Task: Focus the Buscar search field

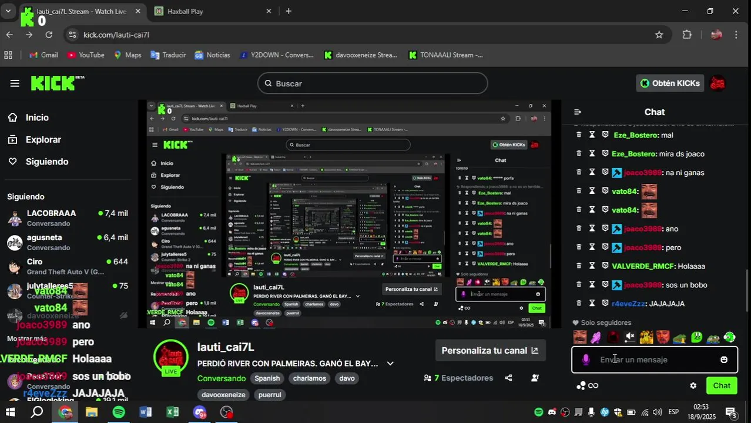Action: click(x=373, y=83)
